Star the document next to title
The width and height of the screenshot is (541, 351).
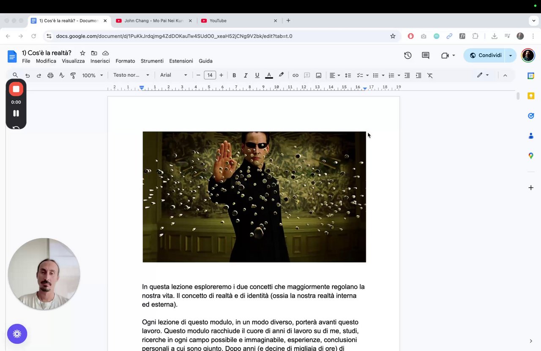(x=82, y=53)
